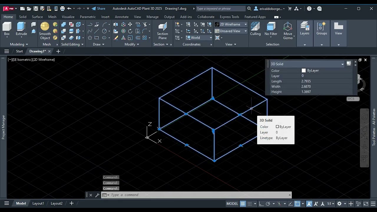Click the Clean Screen icon in status bar
Viewport: 377px width, 212px height.
pyautogui.click(x=366, y=203)
